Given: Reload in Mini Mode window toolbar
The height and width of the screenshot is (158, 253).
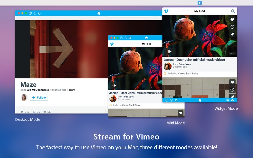Looking at the screenshot, I should point(130,38).
